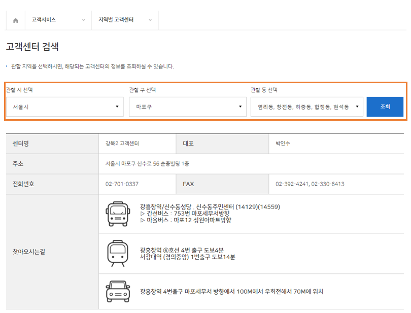411x313 pixels.
Task: Open the 관할 동 선택 dropdown
Action: pyautogui.click(x=307, y=107)
